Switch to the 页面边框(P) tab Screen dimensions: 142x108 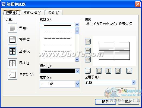click(x=33, y=13)
